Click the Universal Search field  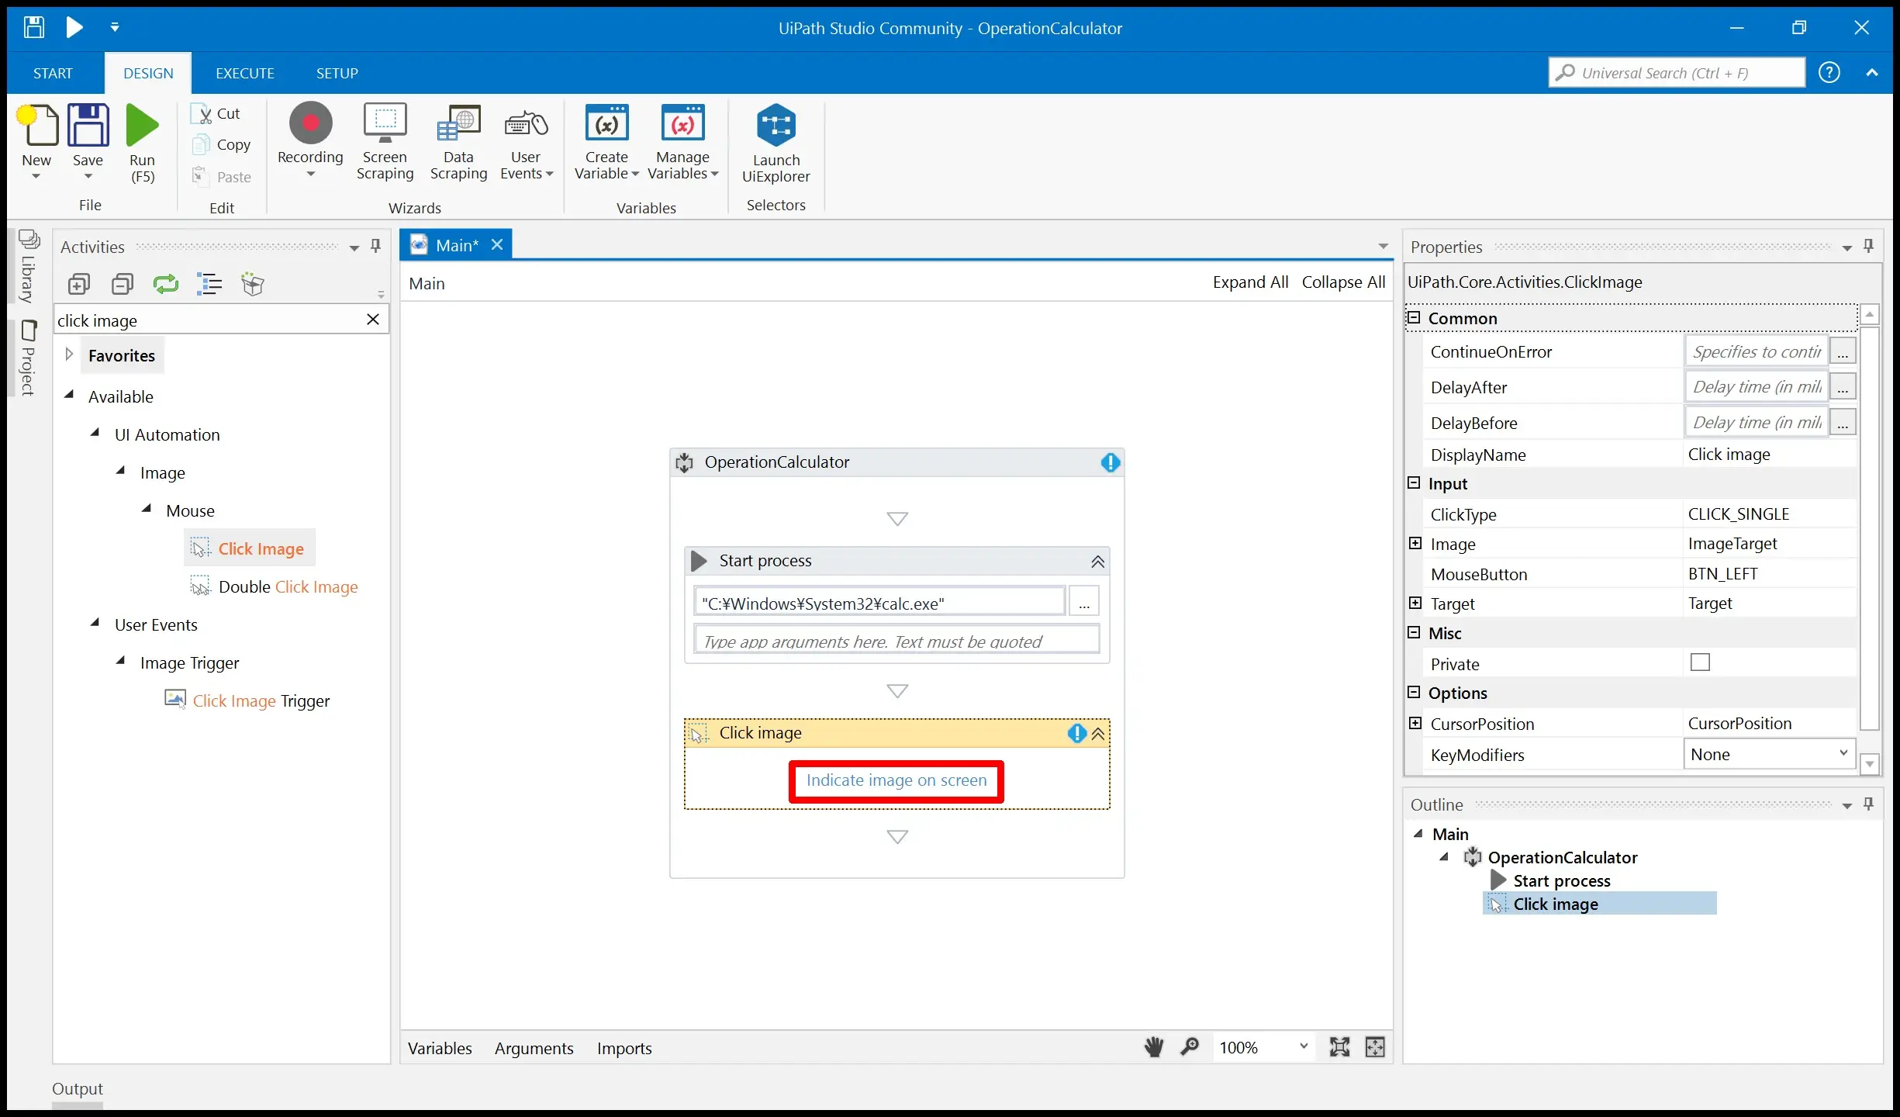pyautogui.click(x=1677, y=73)
